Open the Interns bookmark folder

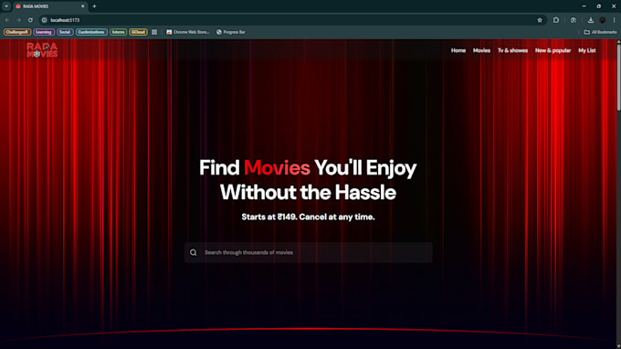point(119,32)
